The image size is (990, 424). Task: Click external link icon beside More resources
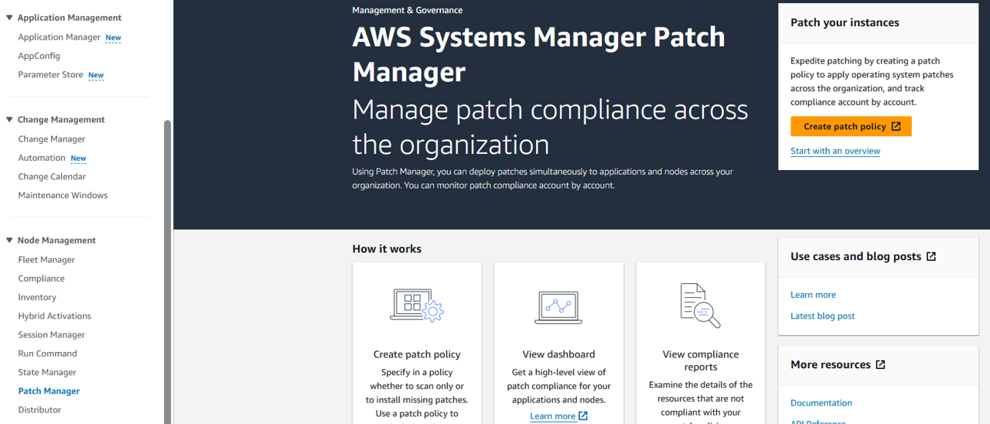pyautogui.click(x=880, y=365)
